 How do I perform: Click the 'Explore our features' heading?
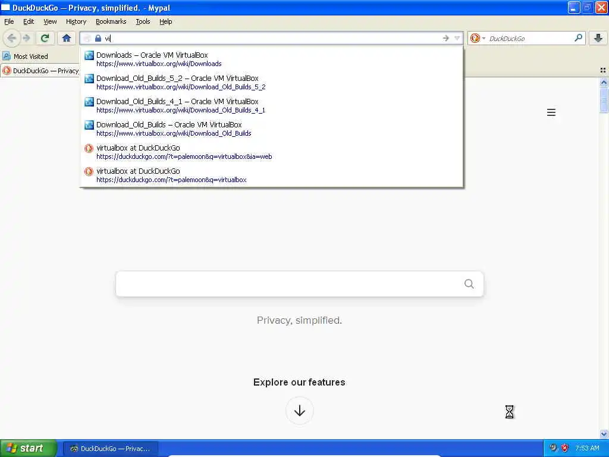click(299, 382)
